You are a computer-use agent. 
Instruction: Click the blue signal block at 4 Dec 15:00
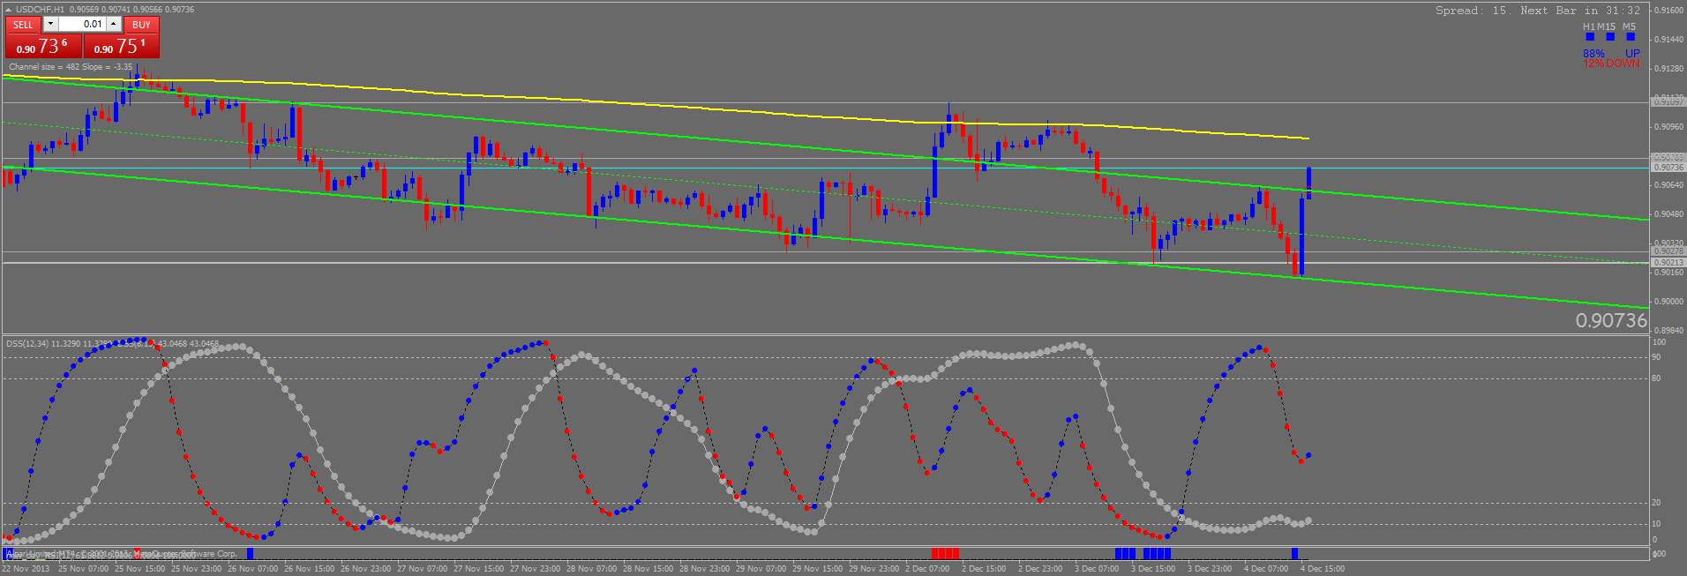click(x=1294, y=554)
